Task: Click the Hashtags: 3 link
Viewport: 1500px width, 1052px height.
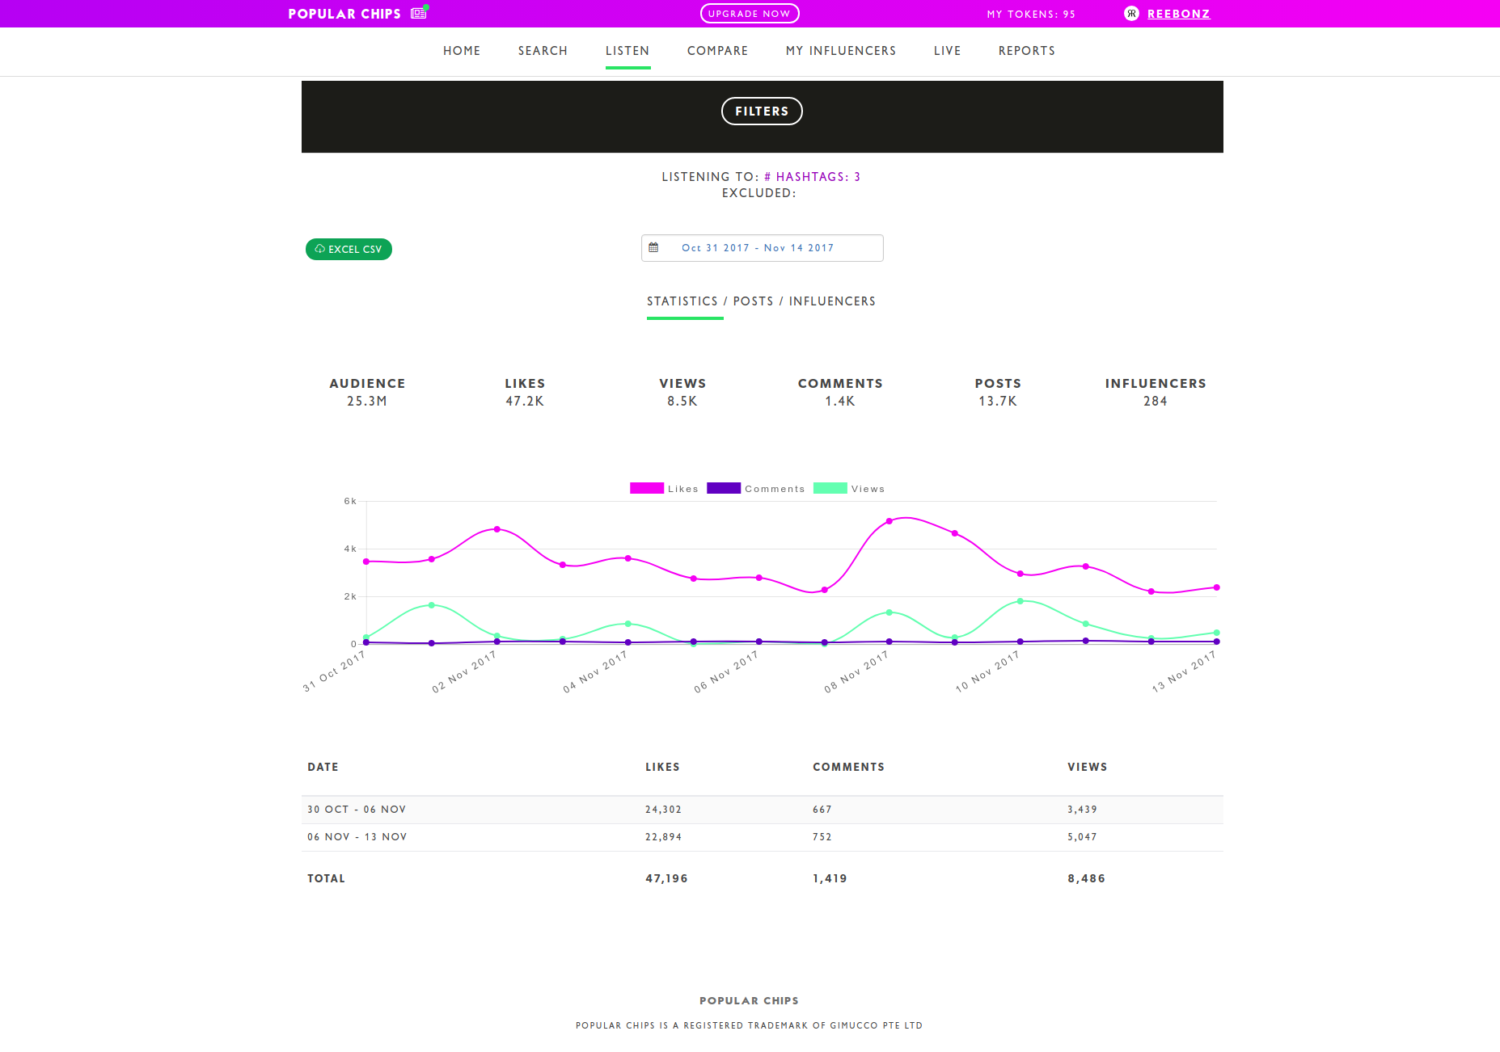Action: point(812,177)
